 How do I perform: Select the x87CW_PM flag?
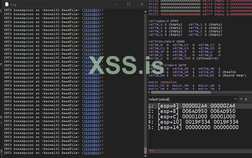pyautogui.click(x=209, y=69)
